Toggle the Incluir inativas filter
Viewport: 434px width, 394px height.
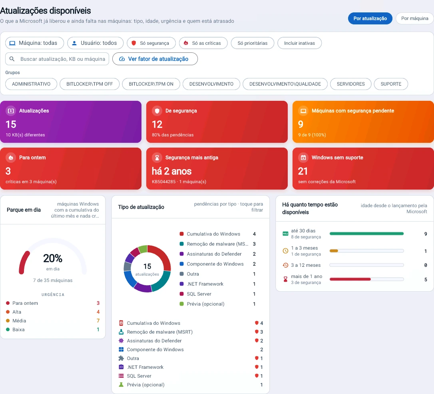coord(299,43)
